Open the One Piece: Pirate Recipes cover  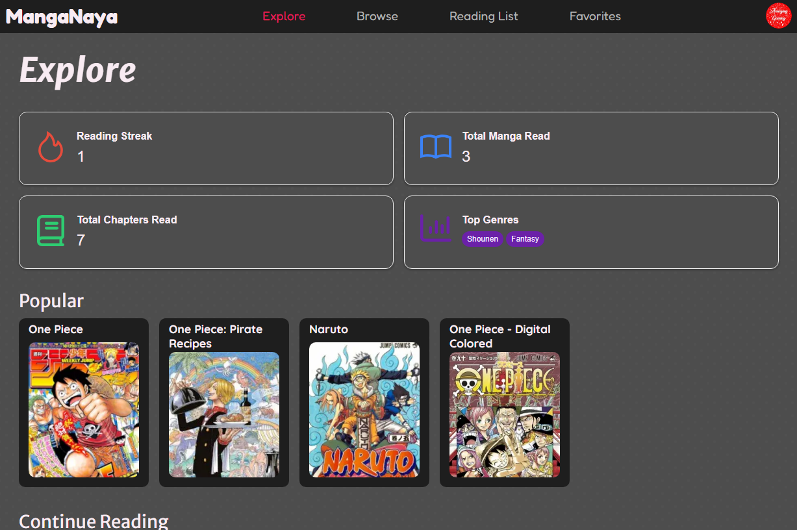click(x=224, y=414)
